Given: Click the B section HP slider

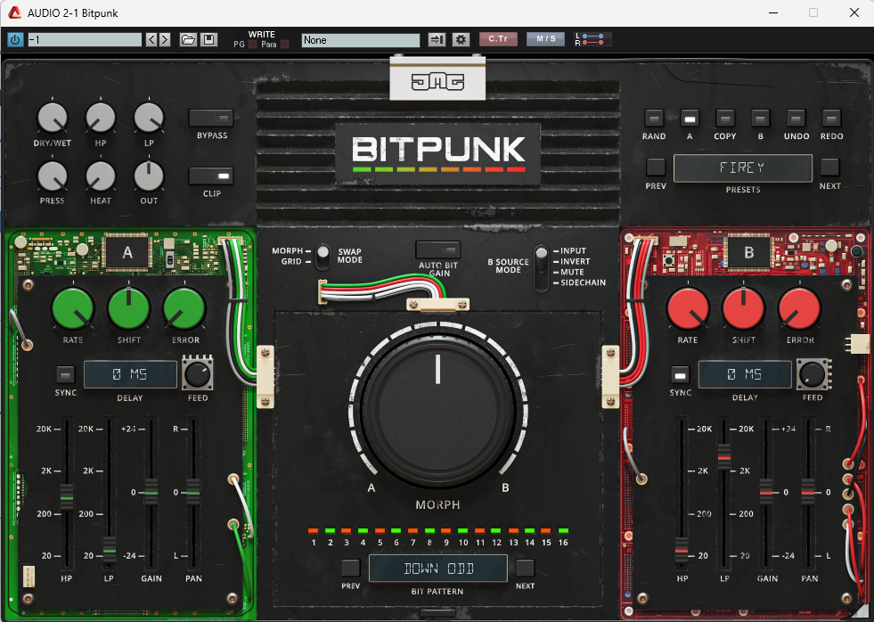Looking at the screenshot, I should click(x=682, y=552).
